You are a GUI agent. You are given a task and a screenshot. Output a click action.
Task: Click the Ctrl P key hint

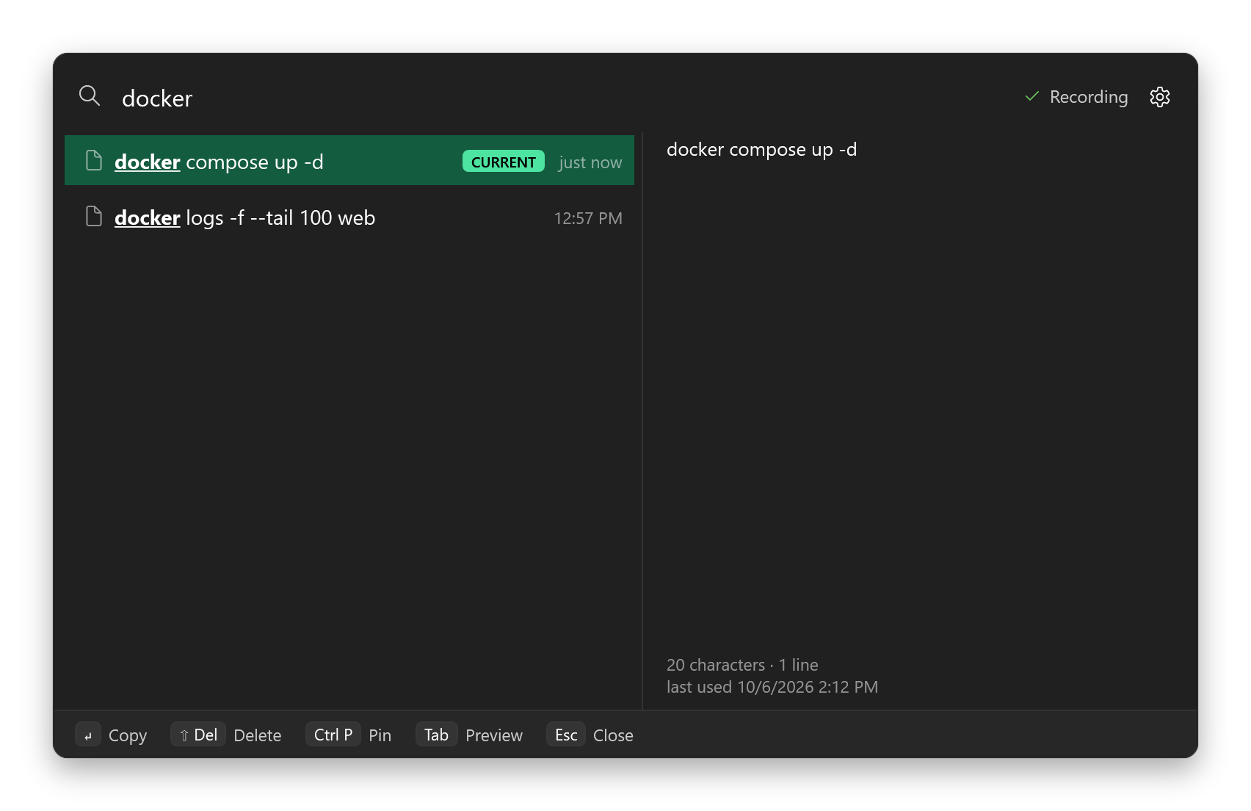coord(333,735)
